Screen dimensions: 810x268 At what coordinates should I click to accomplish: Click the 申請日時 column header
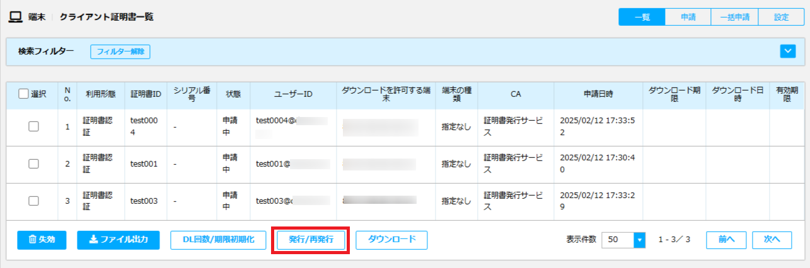[x=598, y=94]
